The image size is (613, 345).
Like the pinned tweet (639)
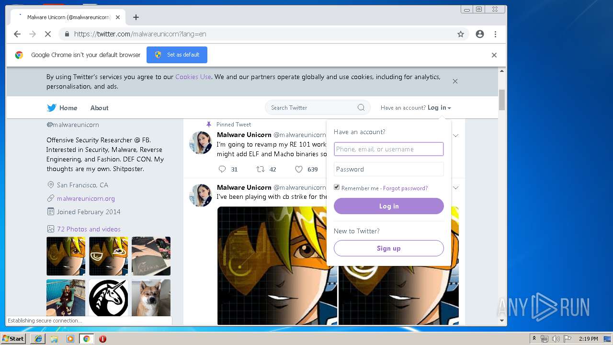pos(299,169)
